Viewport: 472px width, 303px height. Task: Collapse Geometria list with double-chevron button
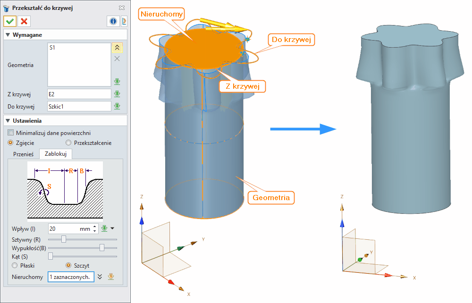117,47
